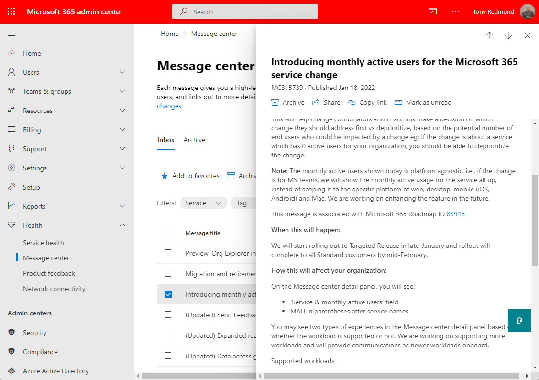Open the header ellipsis more options
Screen dimensions: 539x380
456,11
